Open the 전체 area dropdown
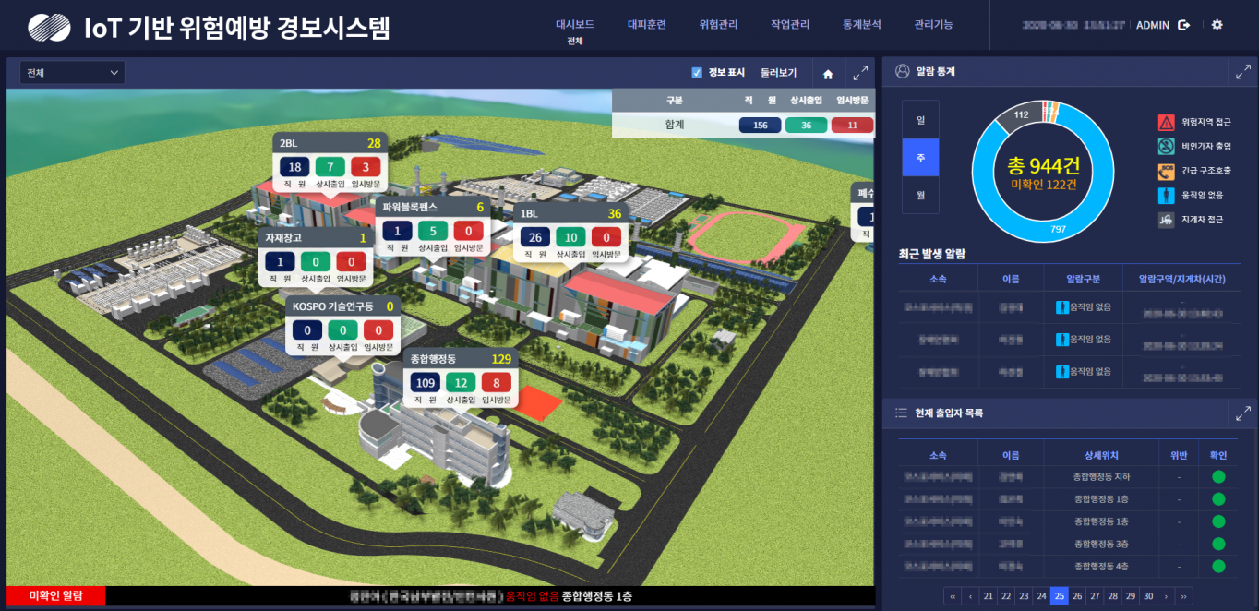The width and height of the screenshot is (1259, 611). coord(74,72)
